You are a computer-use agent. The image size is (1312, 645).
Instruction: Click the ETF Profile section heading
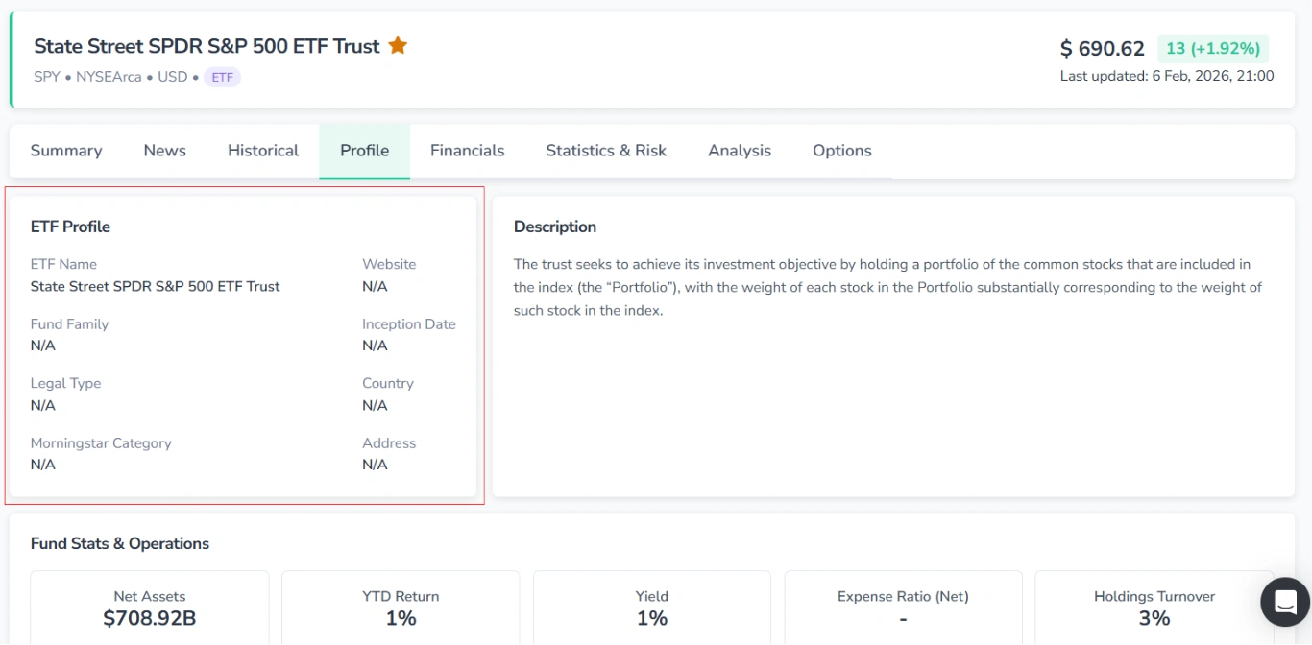coord(70,227)
